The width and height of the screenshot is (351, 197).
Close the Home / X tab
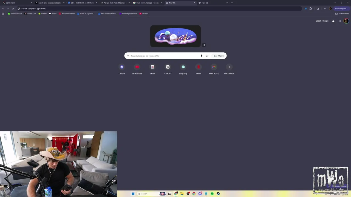click(x=31, y=3)
